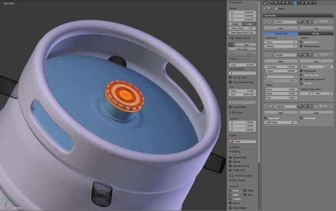336x211 pixels.
Task: Toggle Textured Solid shading checkbox
Action: coord(230,157)
